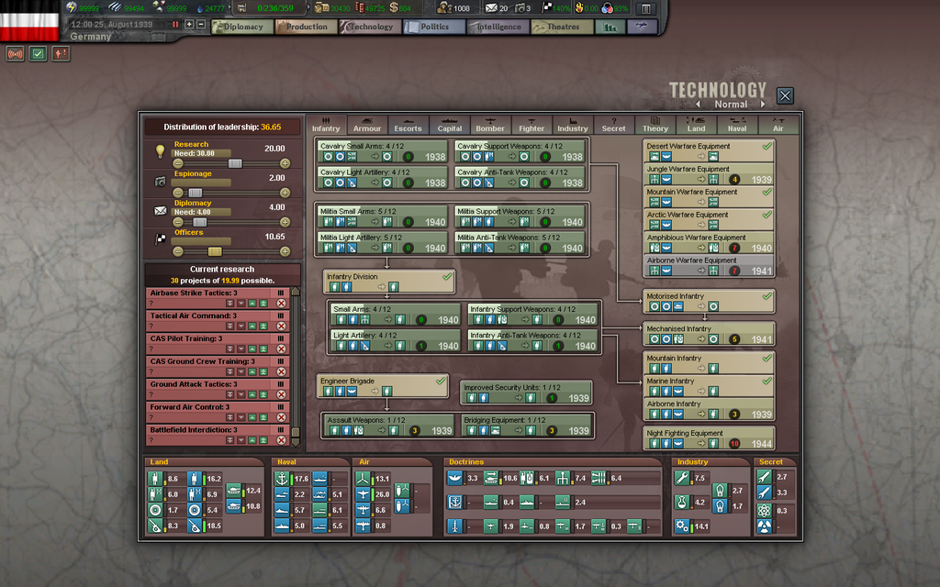Cancel Airbase Strike Tactics research
The image size is (940, 587).
click(x=281, y=303)
